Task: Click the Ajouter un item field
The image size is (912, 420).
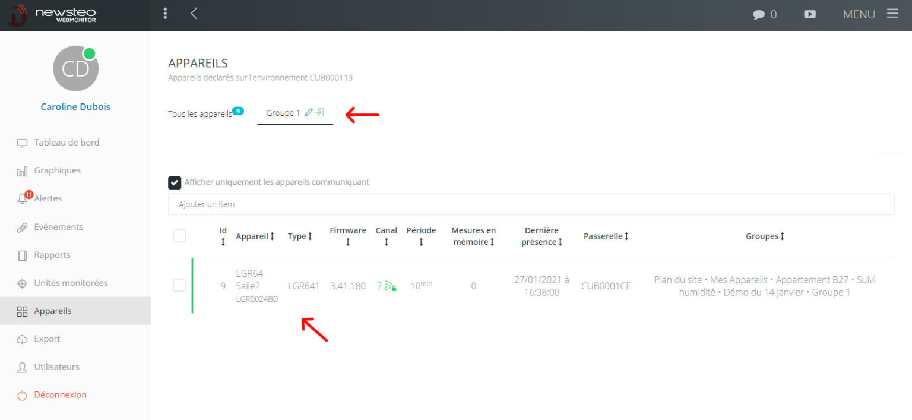Action: pyautogui.click(x=531, y=204)
